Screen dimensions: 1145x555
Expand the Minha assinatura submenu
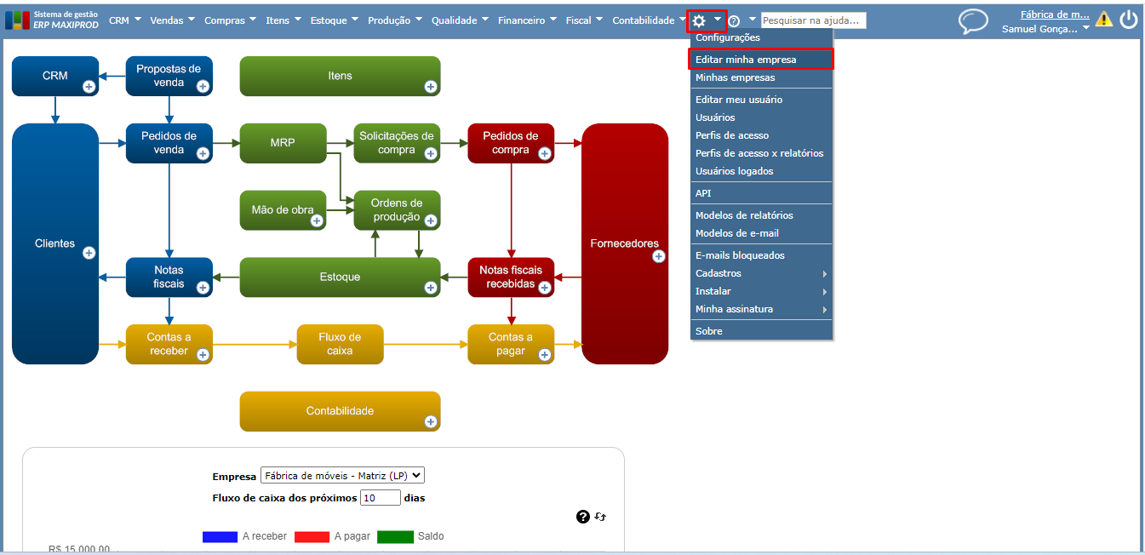click(762, 309)
